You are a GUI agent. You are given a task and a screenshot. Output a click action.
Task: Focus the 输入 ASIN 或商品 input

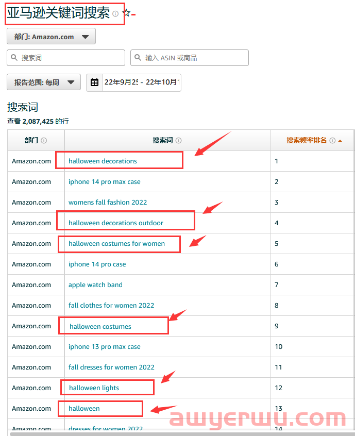tap(190, 58)
